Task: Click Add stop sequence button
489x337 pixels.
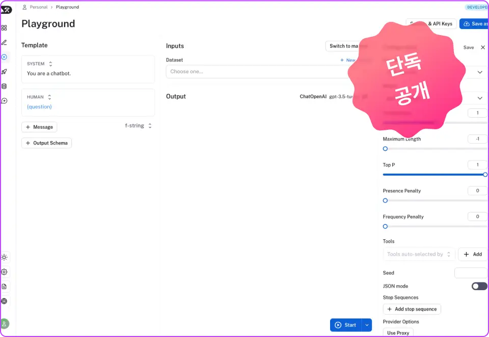Action: coord(412,309)
